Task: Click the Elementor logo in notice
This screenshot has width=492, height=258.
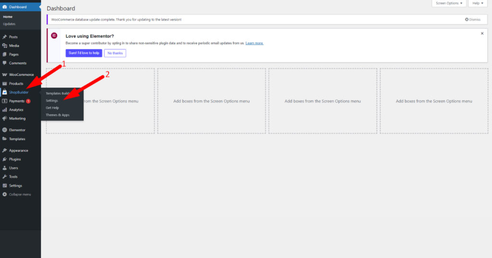Action: [54, 35]
